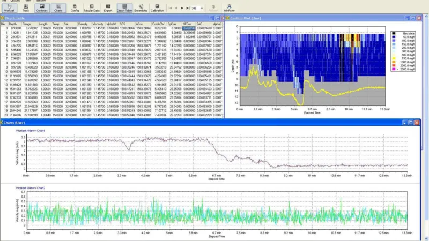Image resolution: width=429 pixels, height=241 pixels.
Task: Click the Contour Plot Depth (m) axis label
Action: (x=233, y=66)
